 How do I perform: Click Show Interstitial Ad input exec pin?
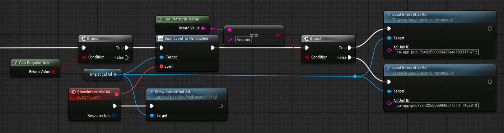(x=151, y=106)
